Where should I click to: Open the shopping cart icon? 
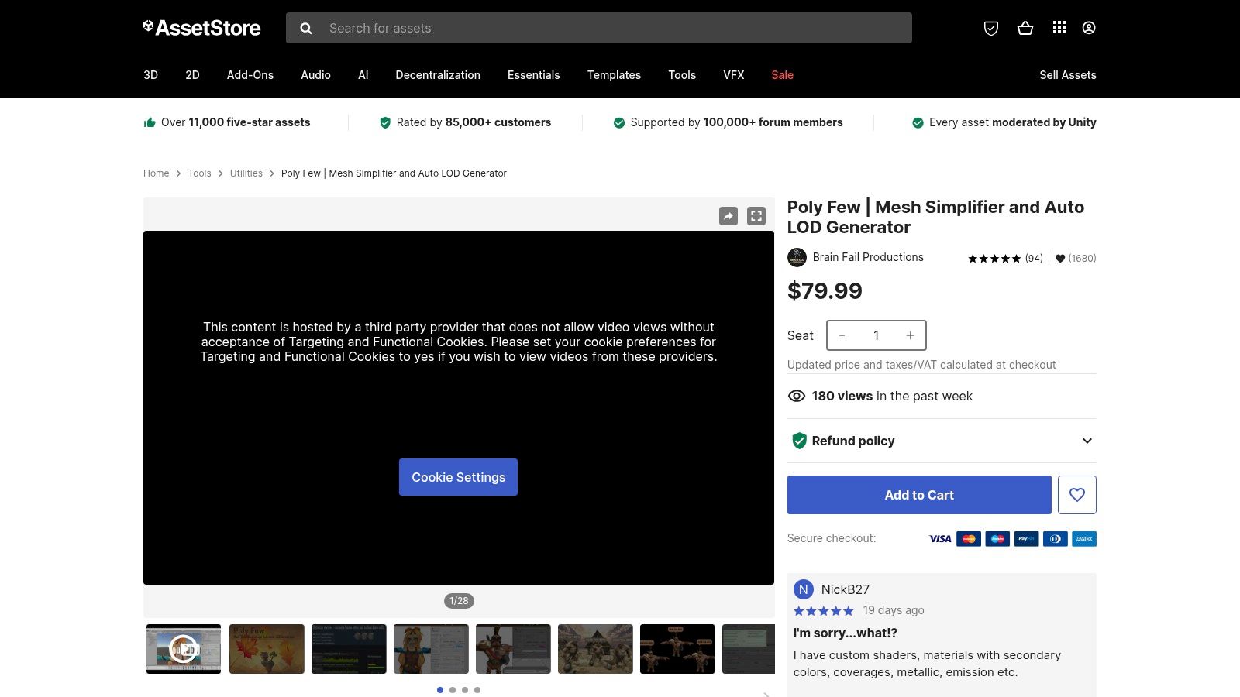tap(1025, 29)
